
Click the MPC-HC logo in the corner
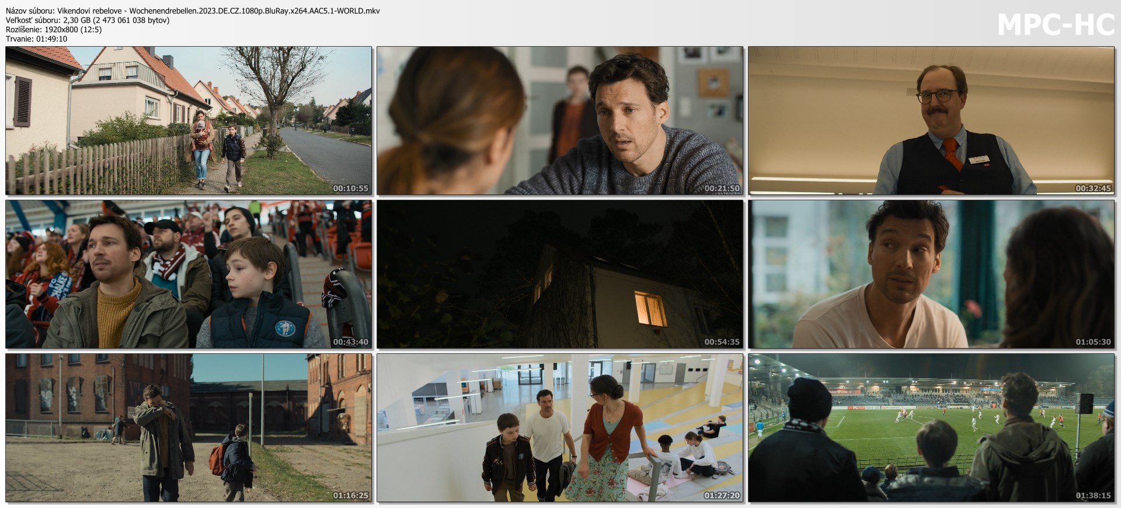pos(1056,25)
